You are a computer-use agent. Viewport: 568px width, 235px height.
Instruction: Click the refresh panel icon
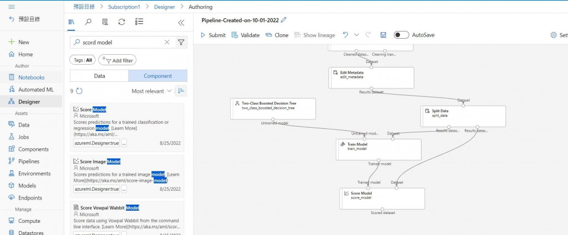(x=121, y=22)
